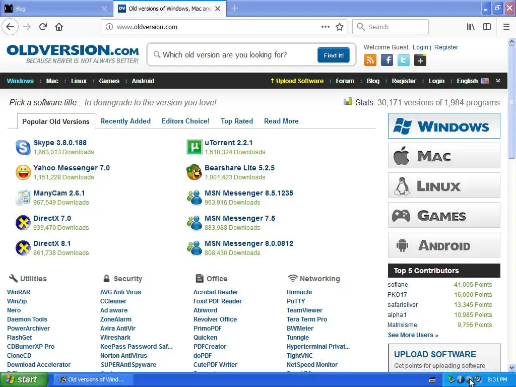Viewport: 516px width, 387px height.
Task: Click the large Games platform banner
Action: click(x=444, y=215)
